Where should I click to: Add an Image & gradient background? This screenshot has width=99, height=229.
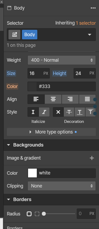[x=92, y=158]
